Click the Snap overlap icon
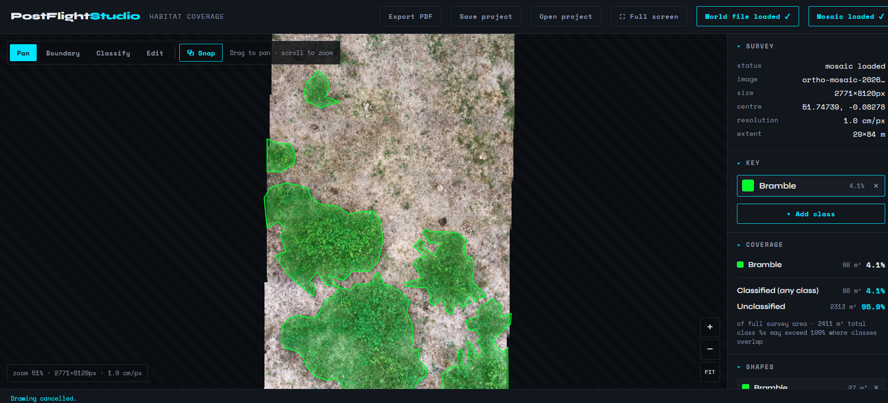Screen dimensions: 888x403 191,53
